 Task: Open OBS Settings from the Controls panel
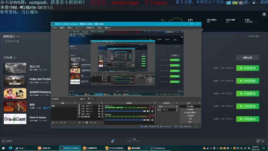click(190, 119)
